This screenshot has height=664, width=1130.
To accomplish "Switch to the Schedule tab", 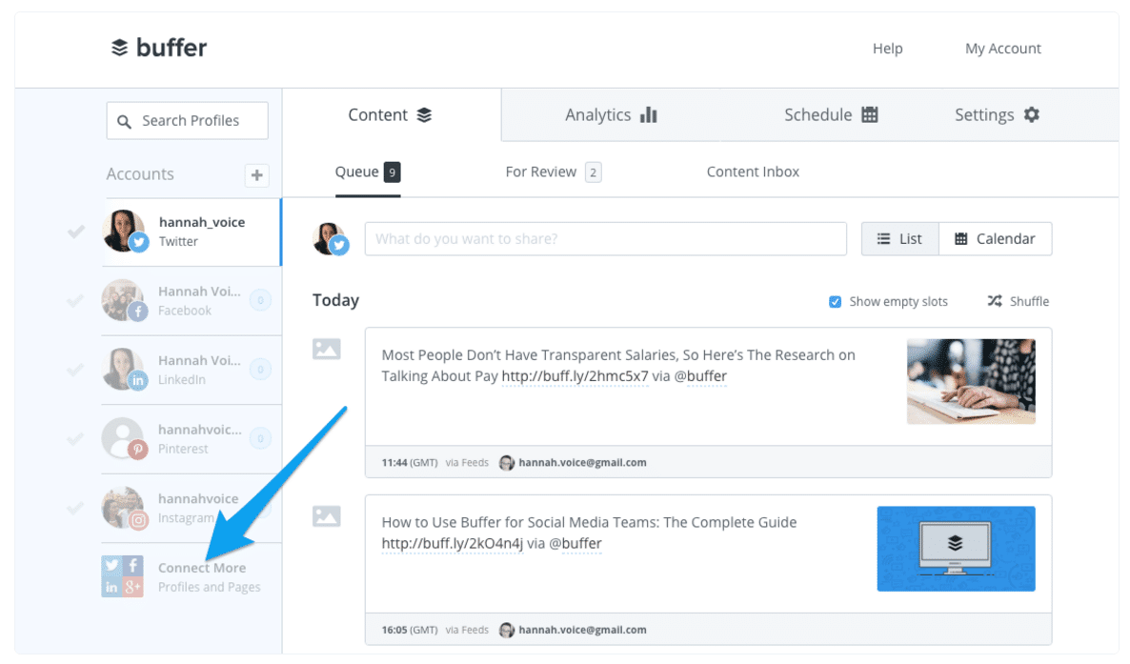I will pyautogui.click(x=830, y=114).
